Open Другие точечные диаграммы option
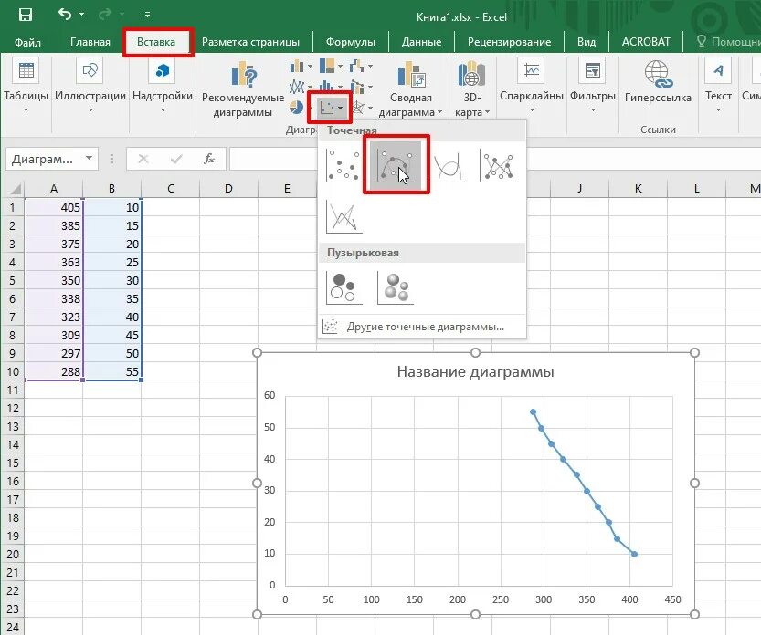761x635 pixels. 421,327
